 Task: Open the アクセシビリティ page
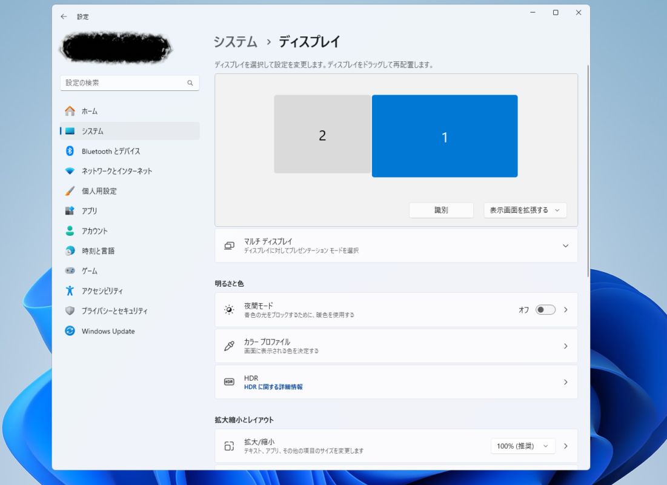click(130, 291)
